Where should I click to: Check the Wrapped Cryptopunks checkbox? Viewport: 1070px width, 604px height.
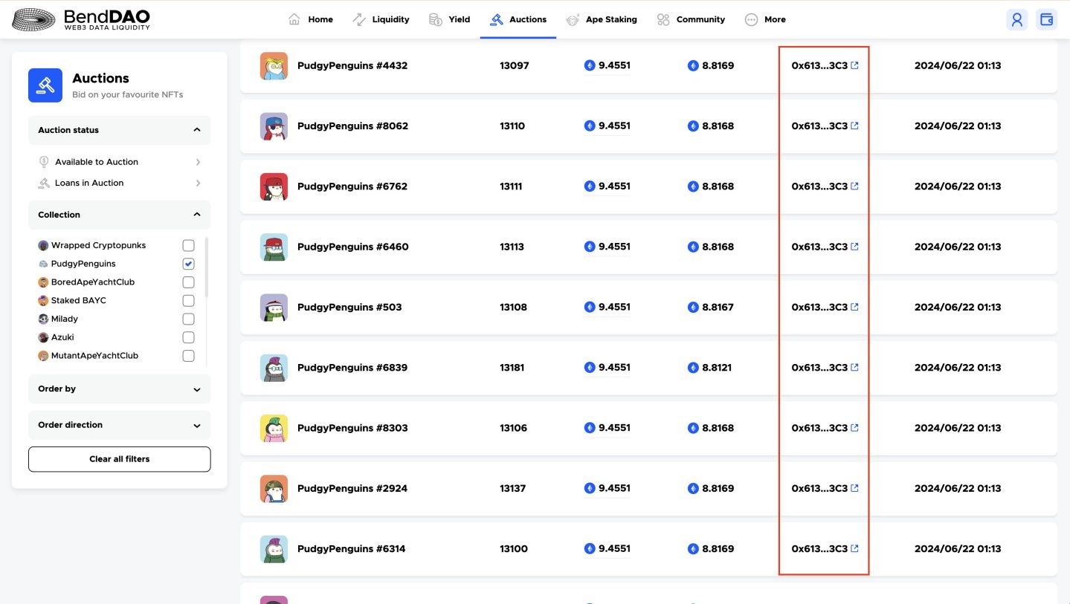tap(188, 245)
